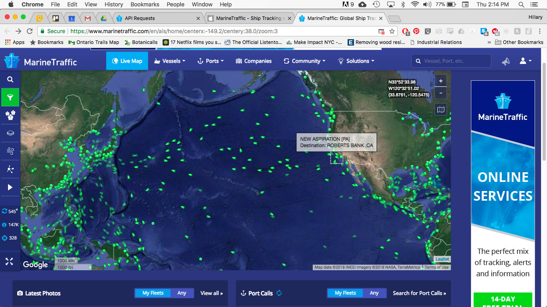Viewport: 547px width, 307px height.
Task: Open the map layers panel
Action: [10, 133]
